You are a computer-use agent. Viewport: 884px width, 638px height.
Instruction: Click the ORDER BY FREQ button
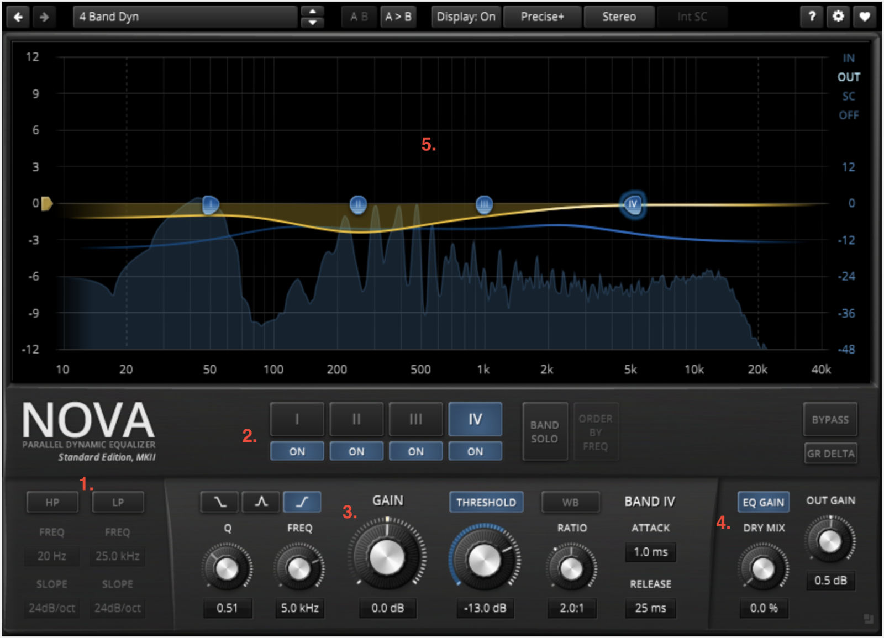pos(595,431)
